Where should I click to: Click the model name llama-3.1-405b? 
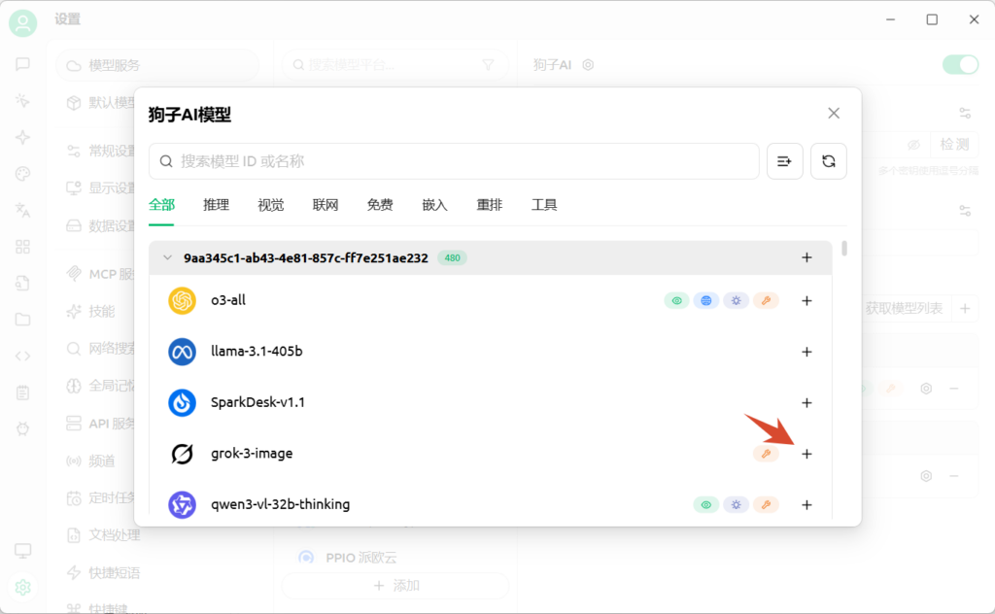[x=257, y=351]
